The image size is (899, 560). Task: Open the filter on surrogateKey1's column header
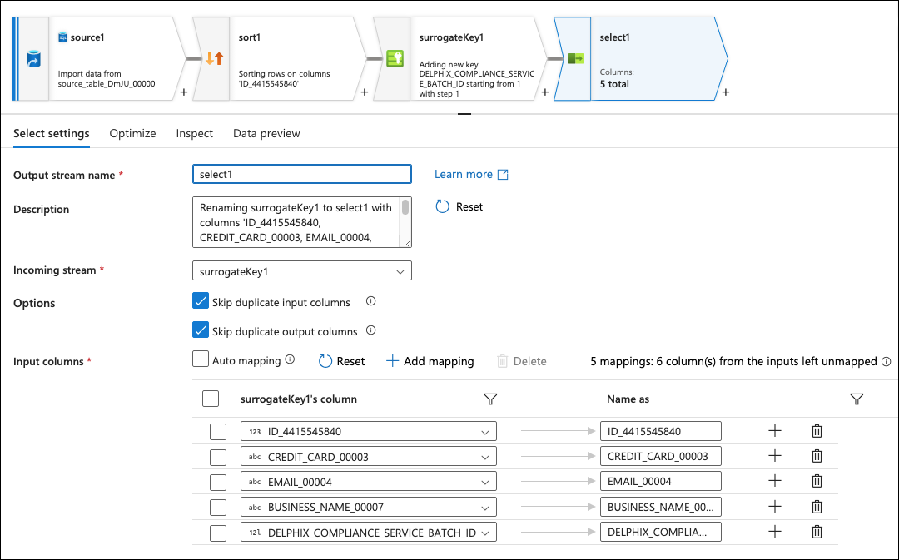490,399
